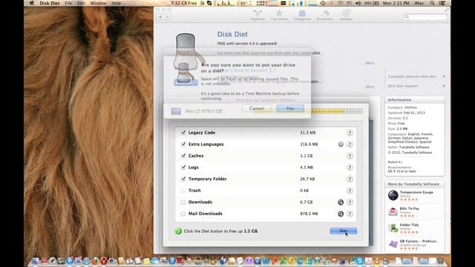This screenshot has height=267, width=475.
Task: Uncheck the Extra Languages checkbox
Action: [x=183, y=144]
